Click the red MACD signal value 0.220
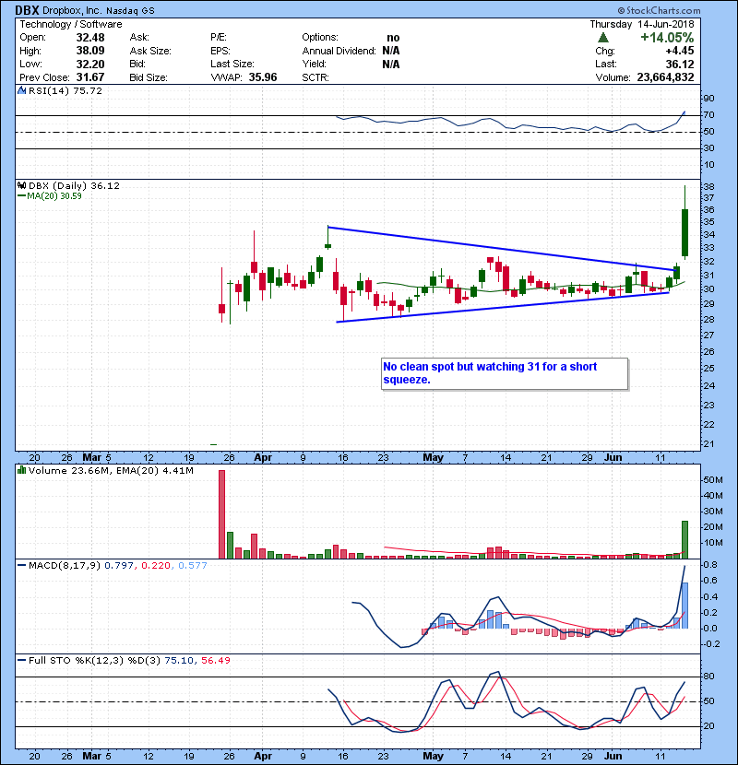Viewport: 738px width, 765px height. (156, 566)
